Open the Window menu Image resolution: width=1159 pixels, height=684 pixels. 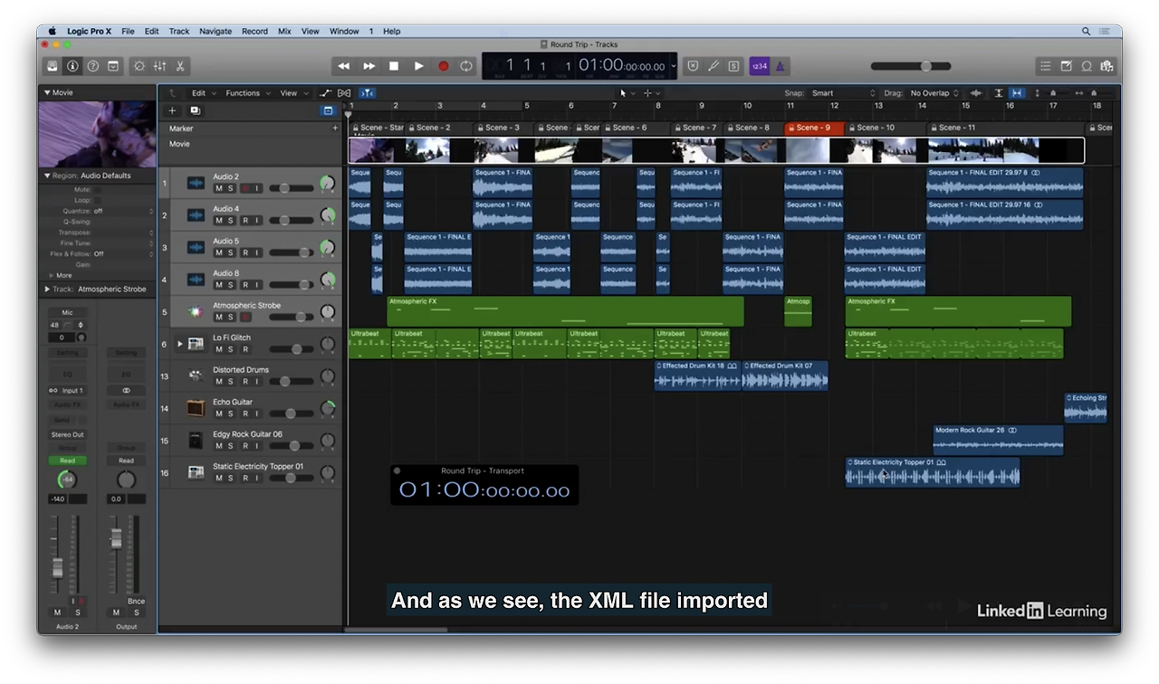click(344, 31)
